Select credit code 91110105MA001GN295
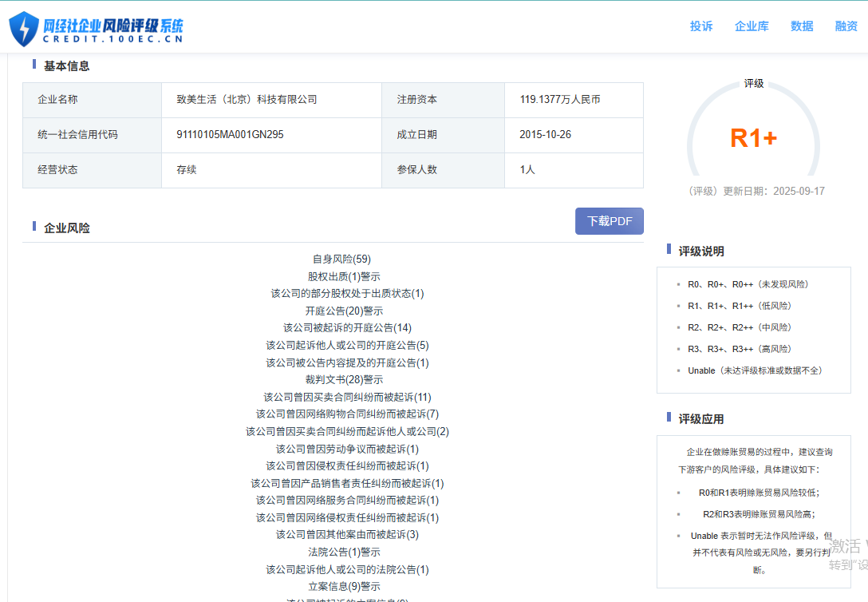Viewport: 868px width, 602px height. 230,135
